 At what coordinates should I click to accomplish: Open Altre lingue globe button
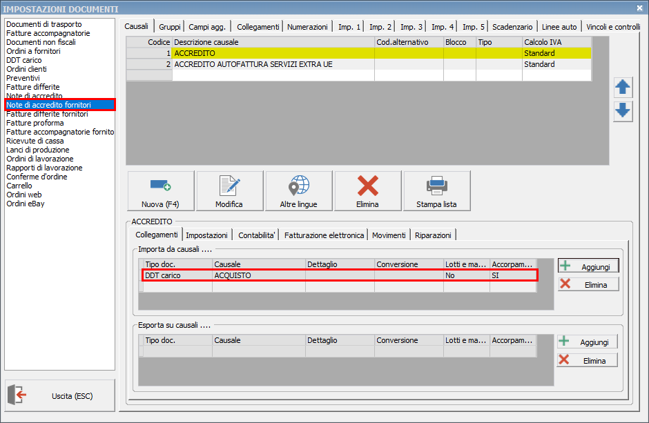pos(298,191)
